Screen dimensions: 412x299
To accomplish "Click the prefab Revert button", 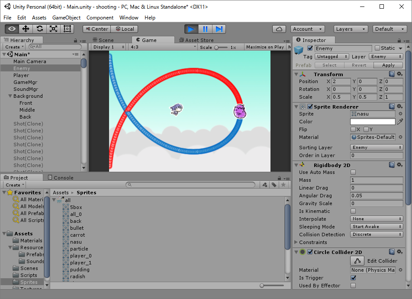I will point(359,65).
